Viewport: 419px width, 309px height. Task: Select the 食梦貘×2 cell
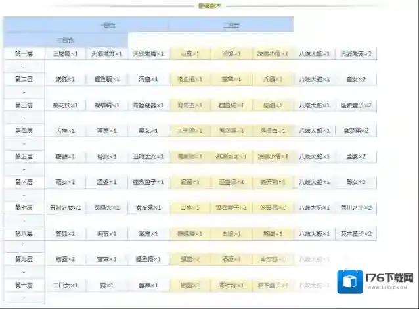(356, 131)
